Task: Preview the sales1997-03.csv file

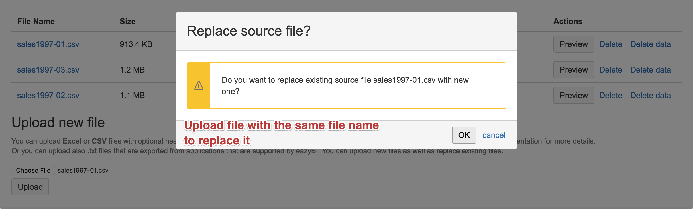Action: point(574,70)
